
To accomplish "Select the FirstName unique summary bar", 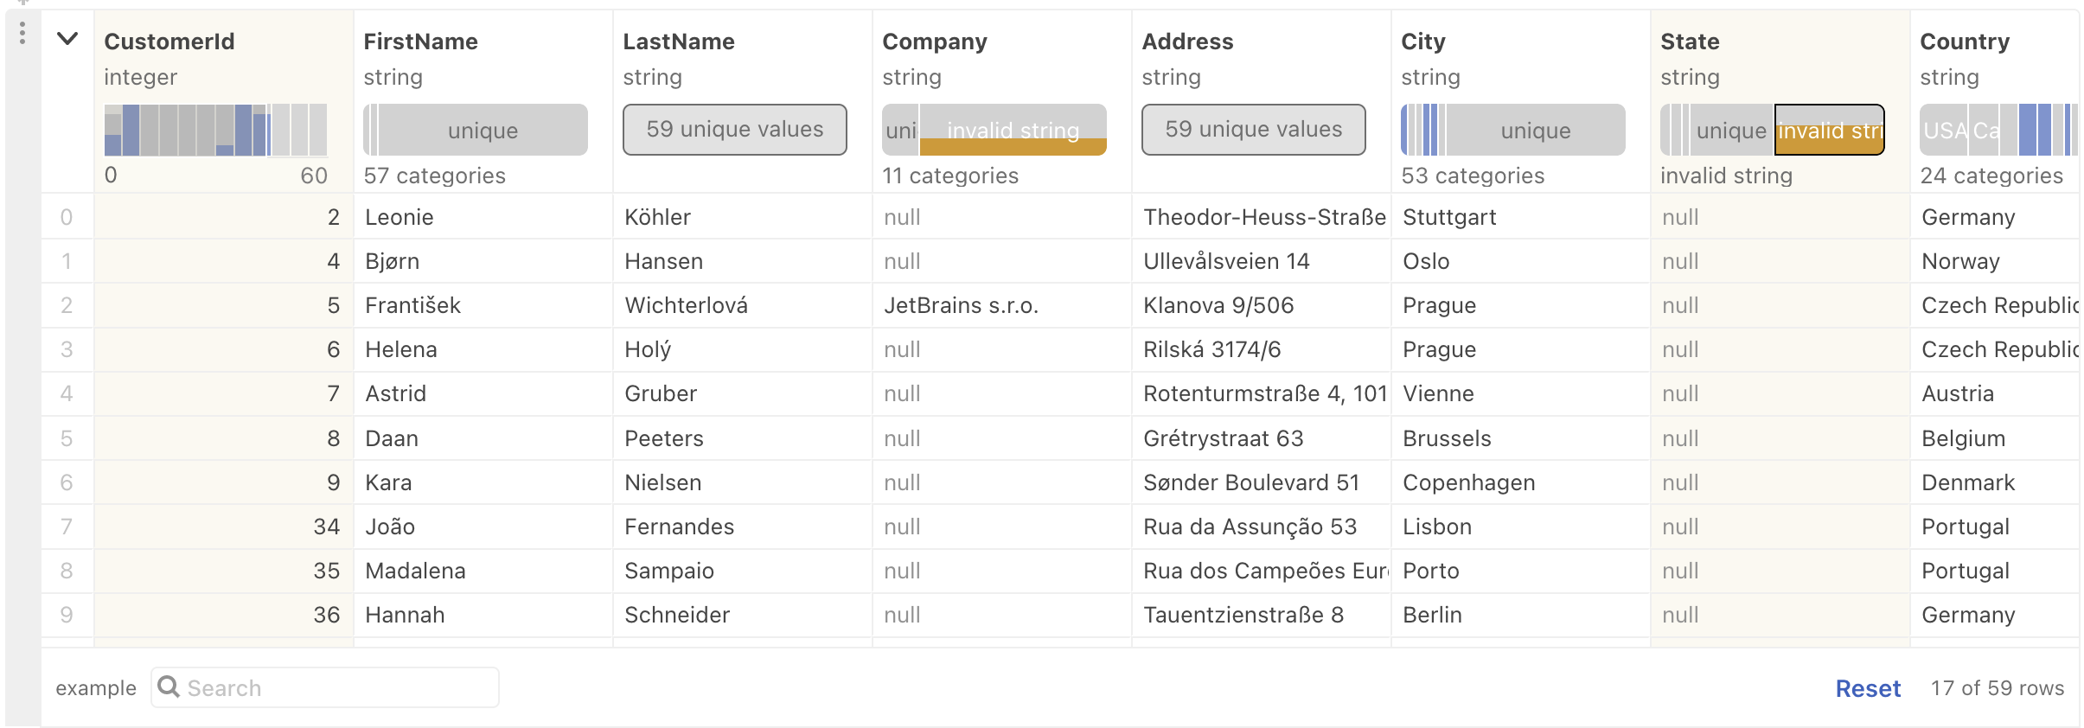I will click(482, 131).
